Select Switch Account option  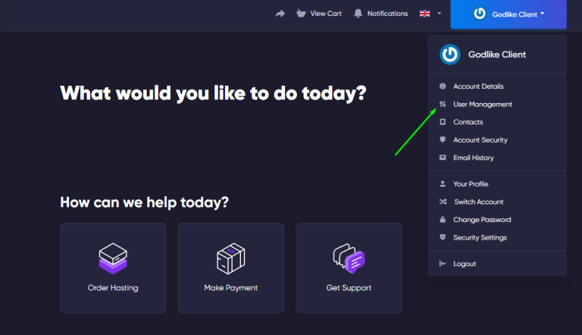click(x=478, y=202)
